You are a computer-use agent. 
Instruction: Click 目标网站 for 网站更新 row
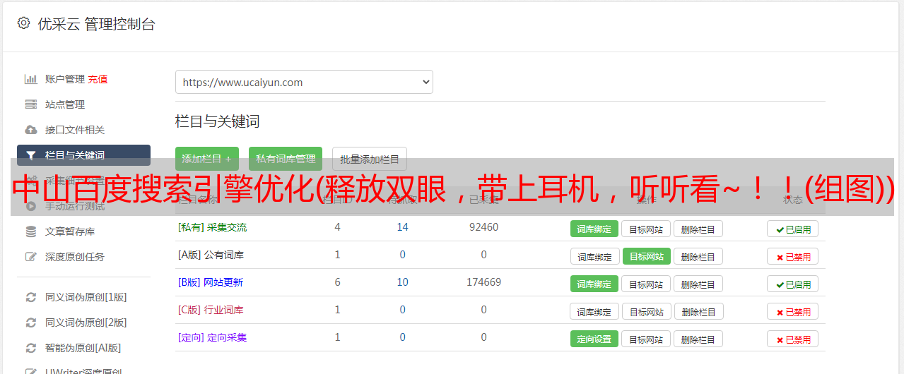(x=646, y=284)
